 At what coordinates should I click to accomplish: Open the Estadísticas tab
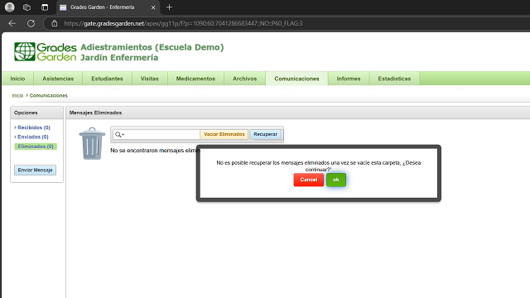[x=394, y=79]
